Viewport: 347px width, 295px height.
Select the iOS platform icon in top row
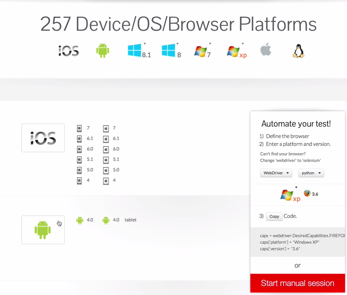point(69,51)
